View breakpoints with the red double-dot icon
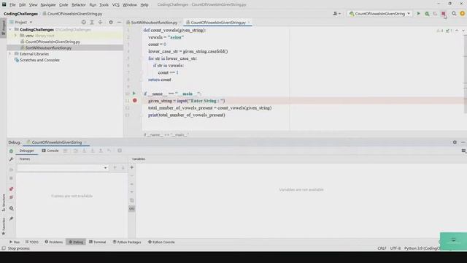Viewport: 467px width, 263px height. click(x=12, y=189)
